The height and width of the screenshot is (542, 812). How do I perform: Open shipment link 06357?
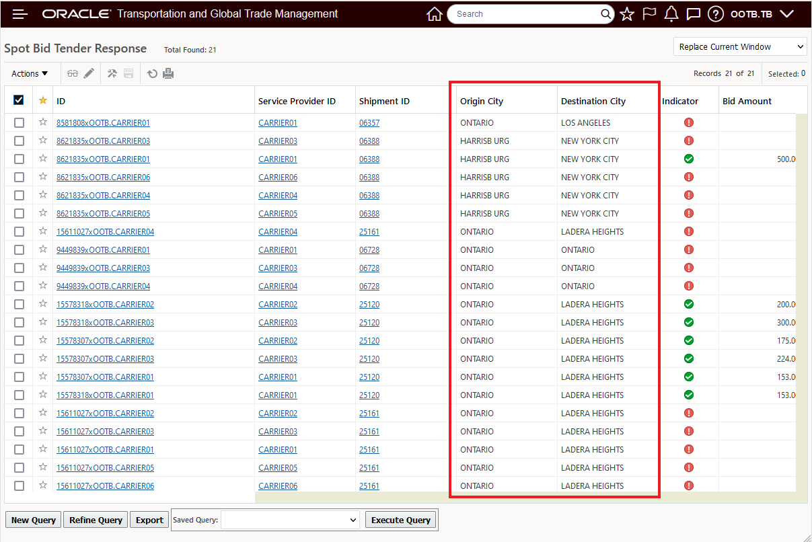click(369, 123)
